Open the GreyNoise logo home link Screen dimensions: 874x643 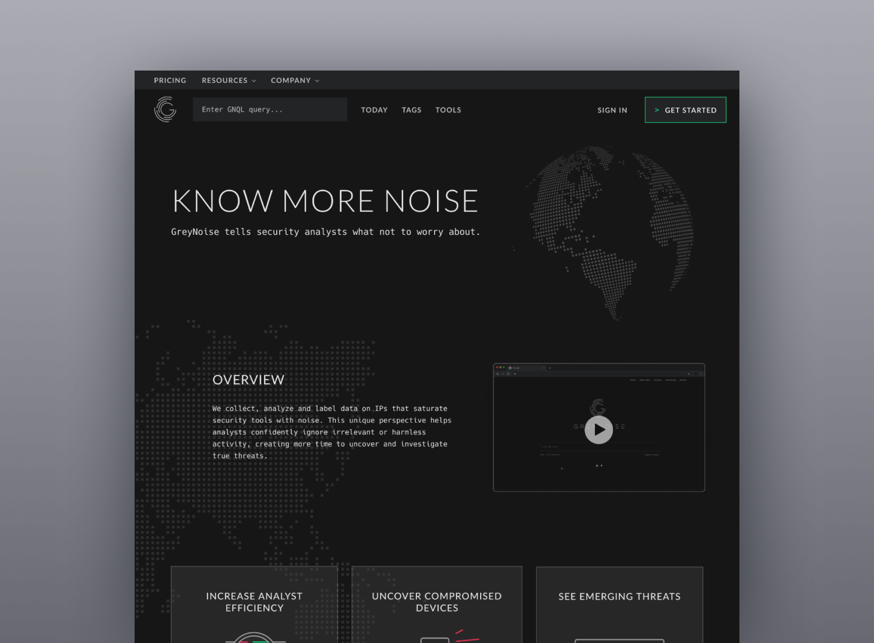click(165, 110)
